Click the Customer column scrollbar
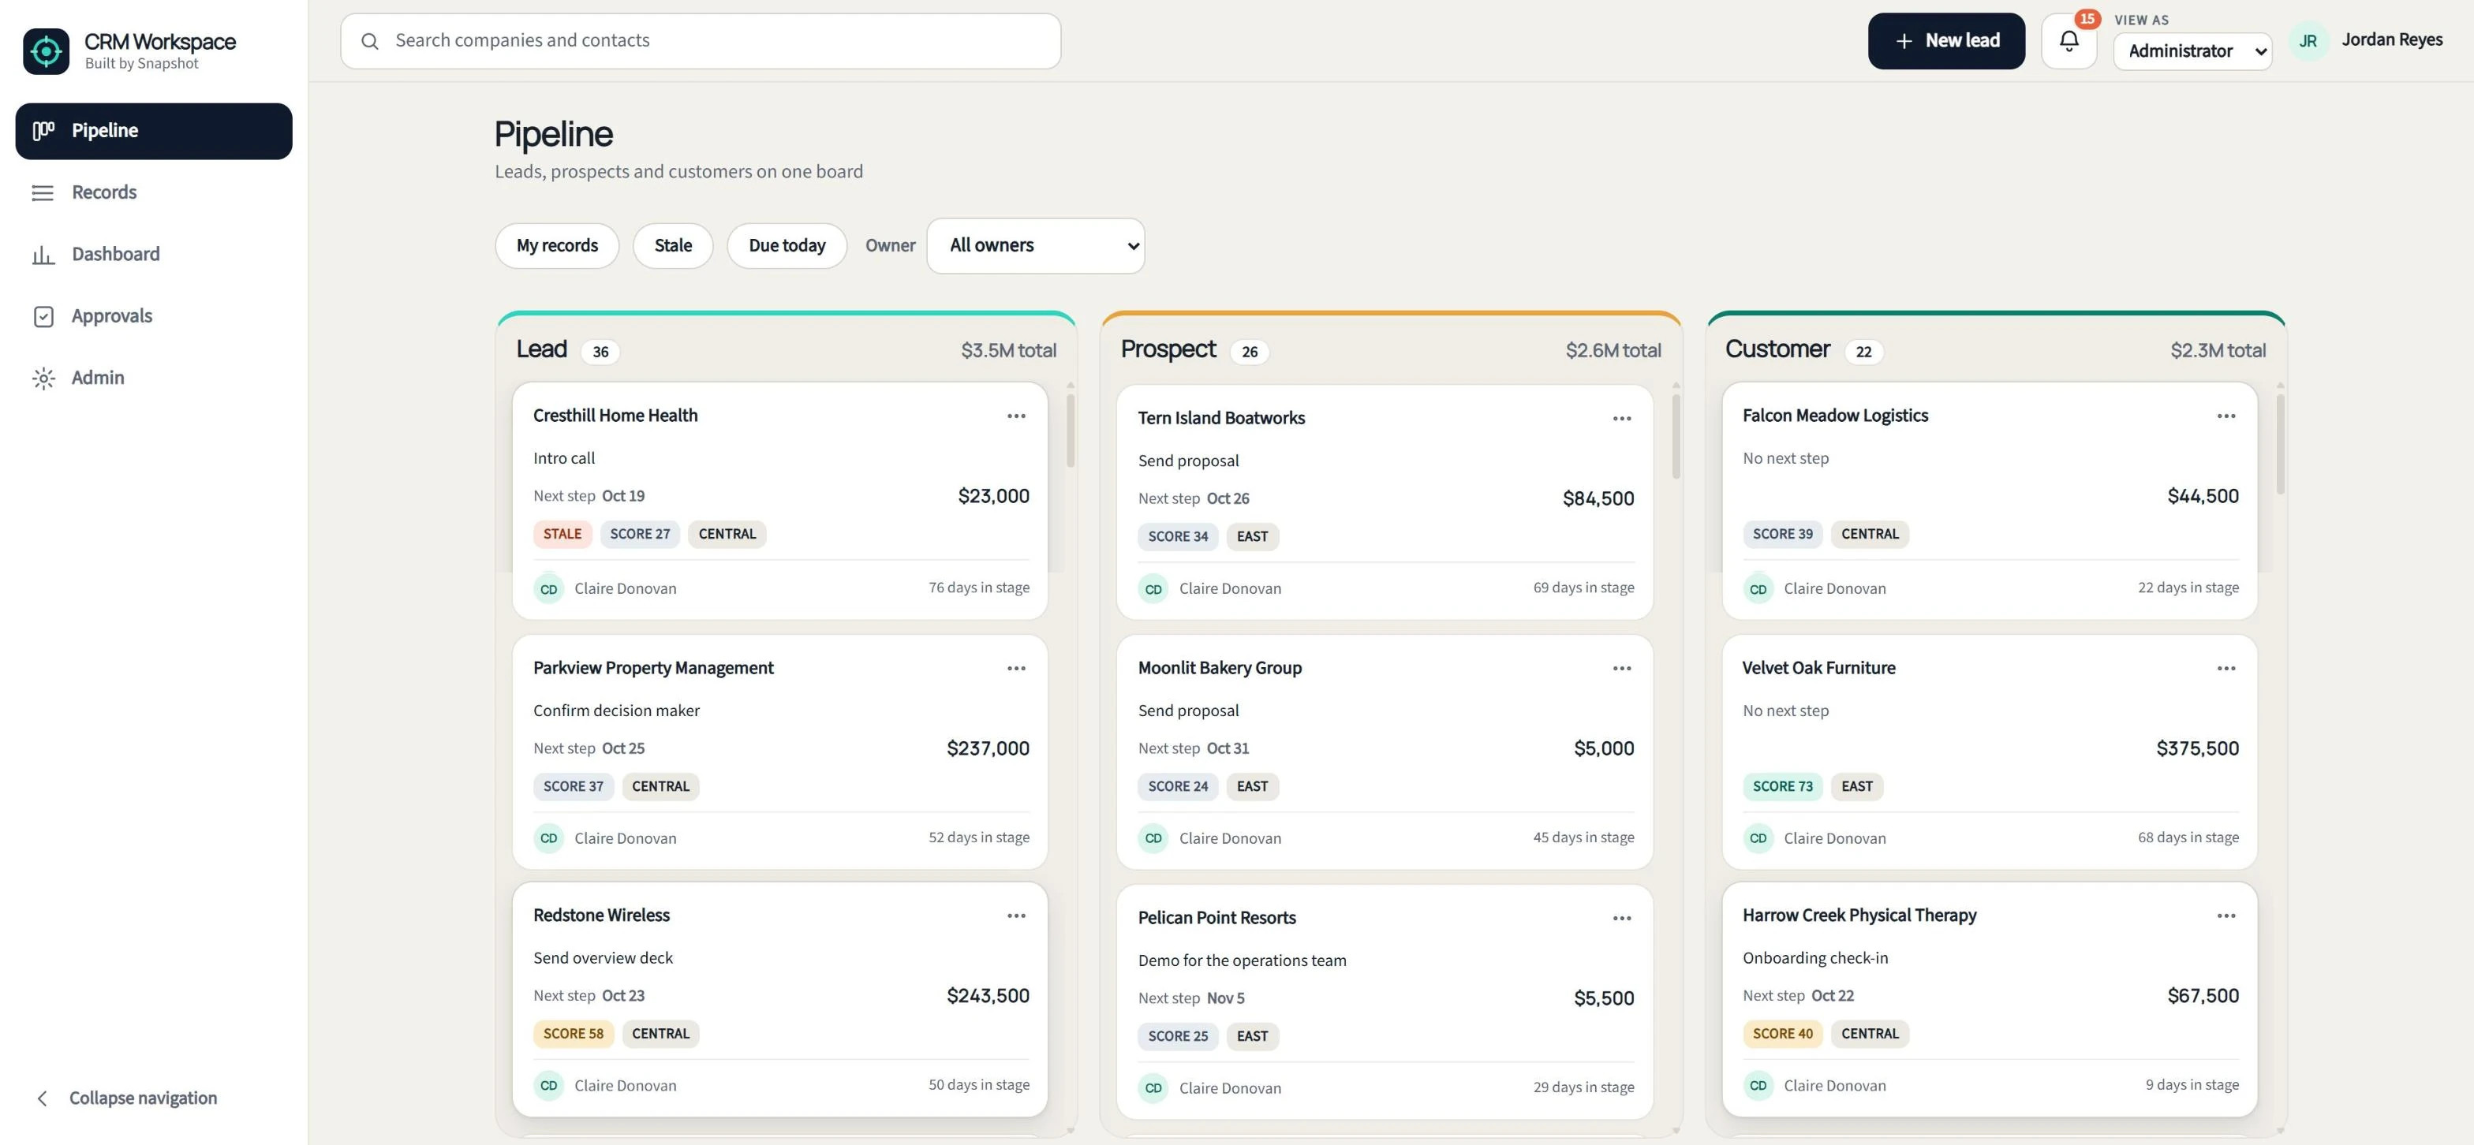 (2279, 443)
